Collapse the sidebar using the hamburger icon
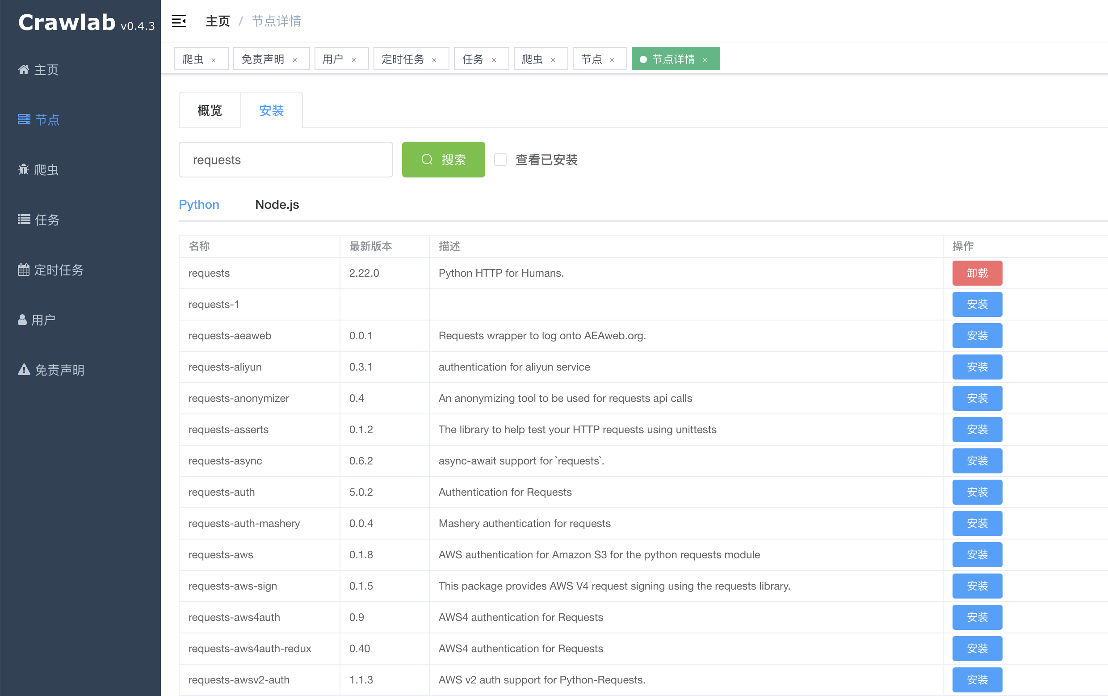 [179, 21]
